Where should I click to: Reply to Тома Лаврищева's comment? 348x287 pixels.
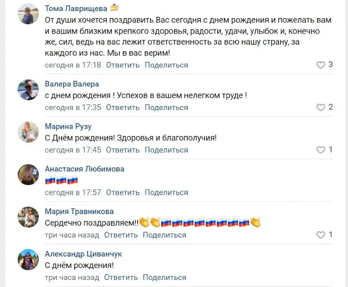pos(123,65)
